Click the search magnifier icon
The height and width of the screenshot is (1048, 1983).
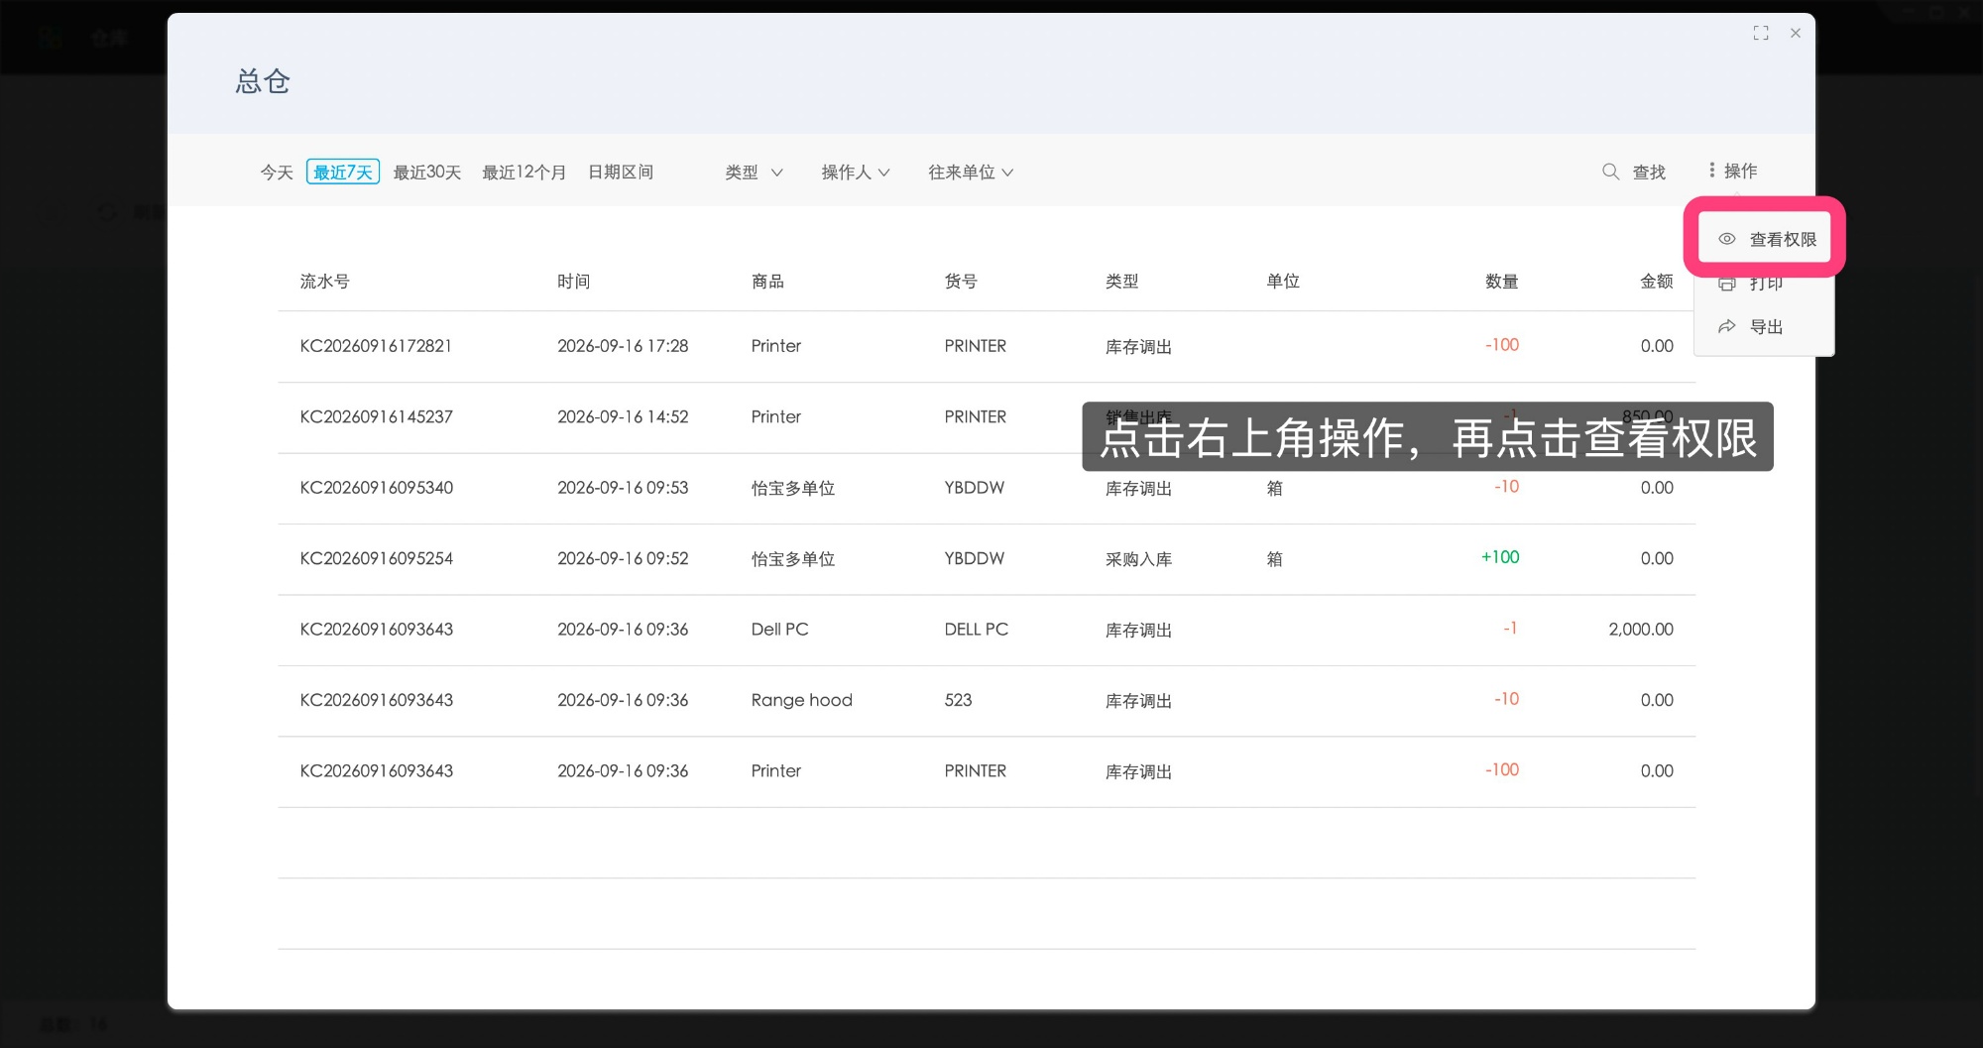(1611, 172)
